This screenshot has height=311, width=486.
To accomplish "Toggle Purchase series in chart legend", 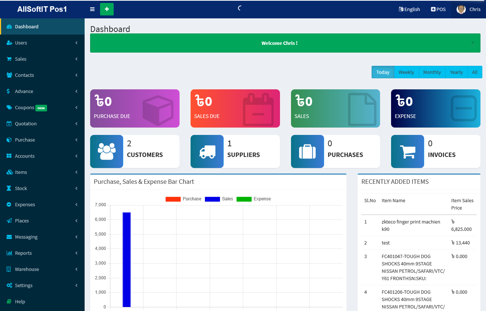I will tap(183, 199).
